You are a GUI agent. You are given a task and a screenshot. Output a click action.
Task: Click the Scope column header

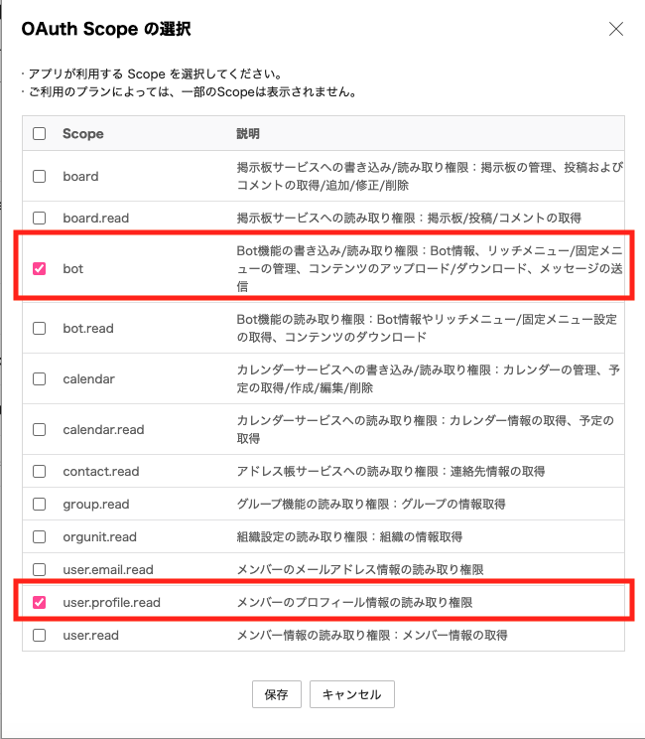(x=83, y=133)
